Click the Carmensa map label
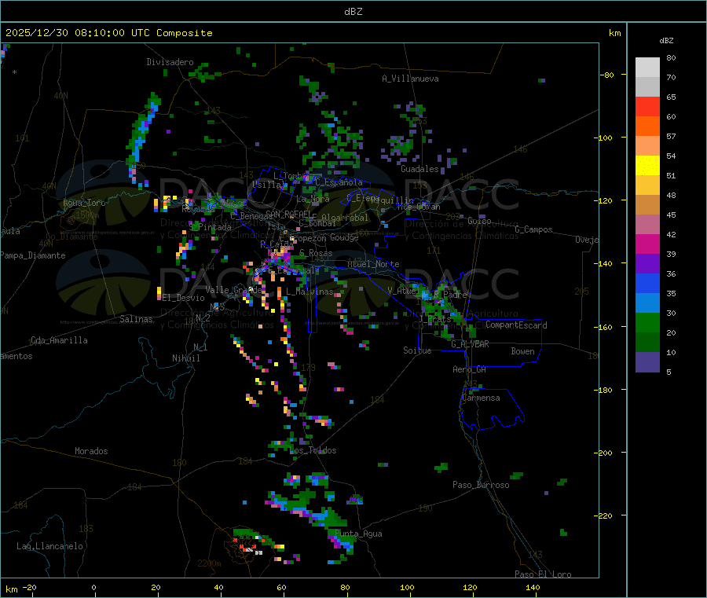This screenshot has width=707, height=598. tap(481, 398)
